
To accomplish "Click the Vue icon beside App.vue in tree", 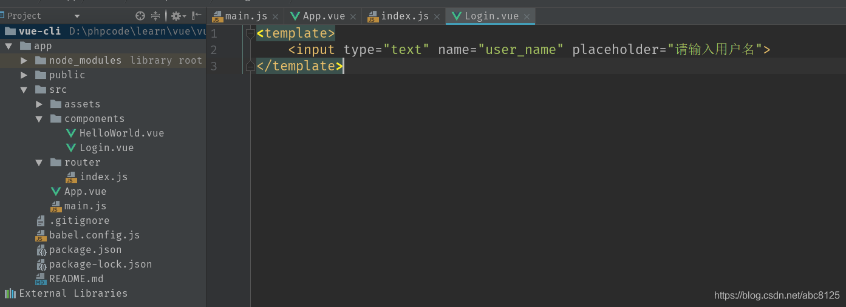I will click(55, 191).
